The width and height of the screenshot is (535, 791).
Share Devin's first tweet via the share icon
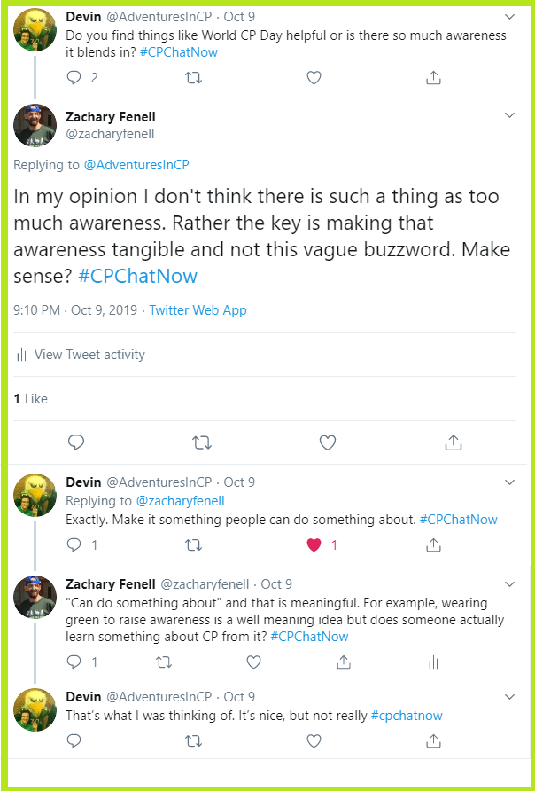click(x=433, y=77)
